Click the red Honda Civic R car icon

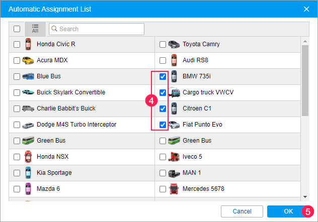click(28, 44)
